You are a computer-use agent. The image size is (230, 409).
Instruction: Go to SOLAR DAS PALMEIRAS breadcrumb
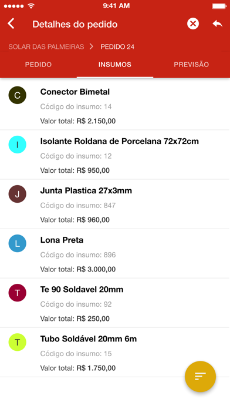tap(46, 46)
